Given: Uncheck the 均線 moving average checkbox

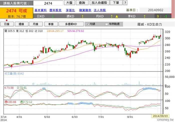Looking at the screenshot, I should [87, 24].
